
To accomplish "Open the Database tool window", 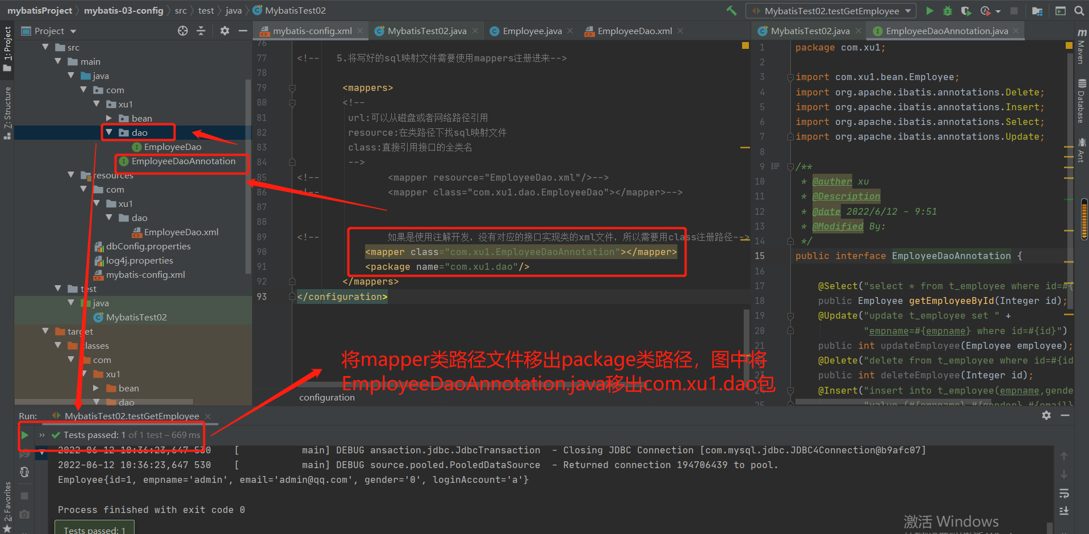I will 1082,101.
